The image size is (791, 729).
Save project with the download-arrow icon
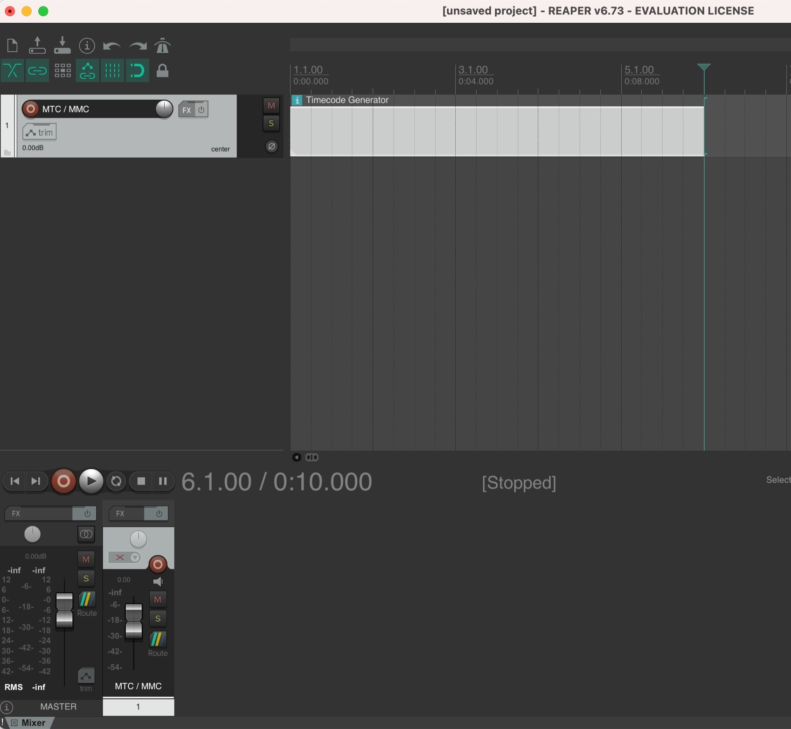62,46
